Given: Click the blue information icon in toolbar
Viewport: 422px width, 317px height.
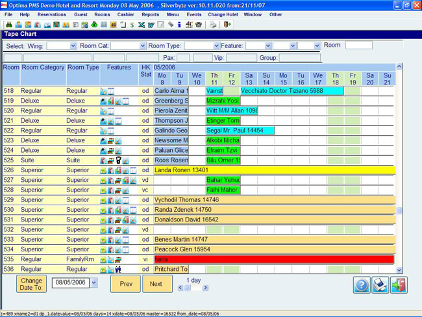Looking at the screenshot, I should pyautogui.click(x=179, y=25).
